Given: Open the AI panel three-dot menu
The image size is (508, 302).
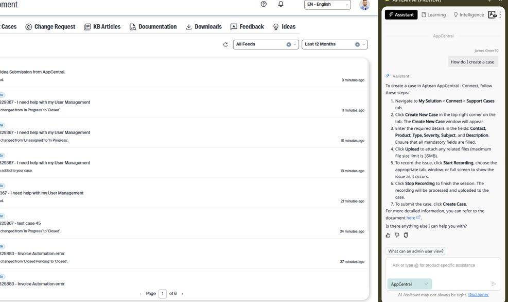Looking at the screenshot, I should [500, 14].
